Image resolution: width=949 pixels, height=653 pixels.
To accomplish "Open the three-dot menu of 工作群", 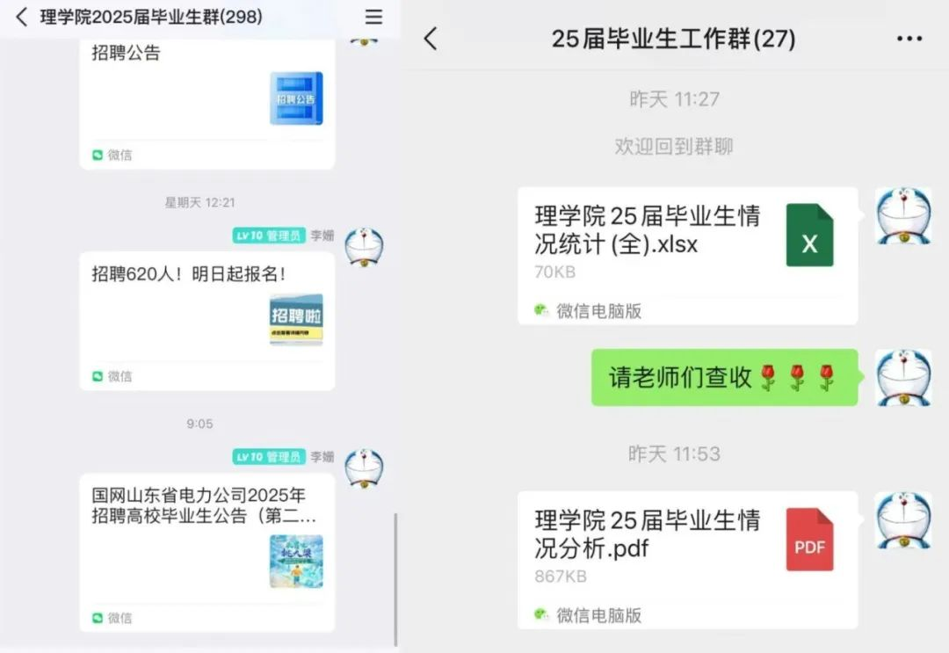I will pyautogui.click(x=909, y=39).
